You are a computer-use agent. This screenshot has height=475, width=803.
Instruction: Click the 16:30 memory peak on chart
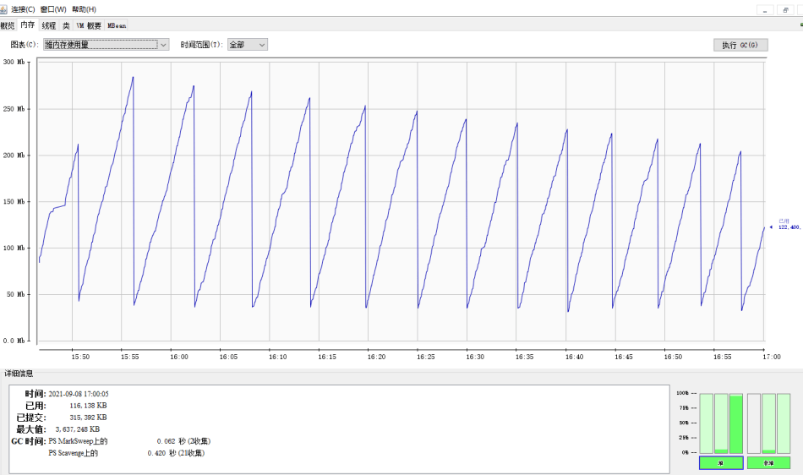466,120
